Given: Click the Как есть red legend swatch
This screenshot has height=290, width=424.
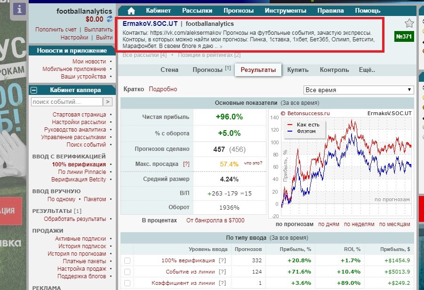Looking at the screenshot, I should [x=291, y=125].
